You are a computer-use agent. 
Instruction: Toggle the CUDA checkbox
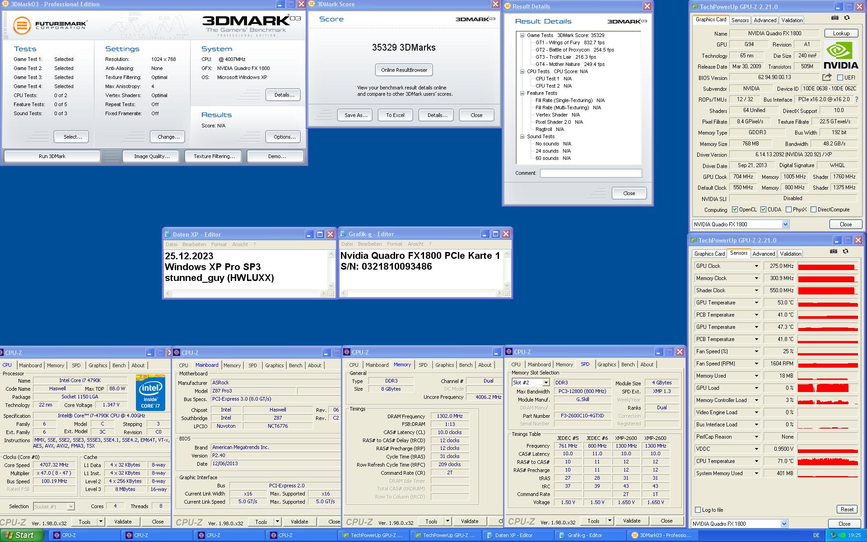click(x=763, y=210)
